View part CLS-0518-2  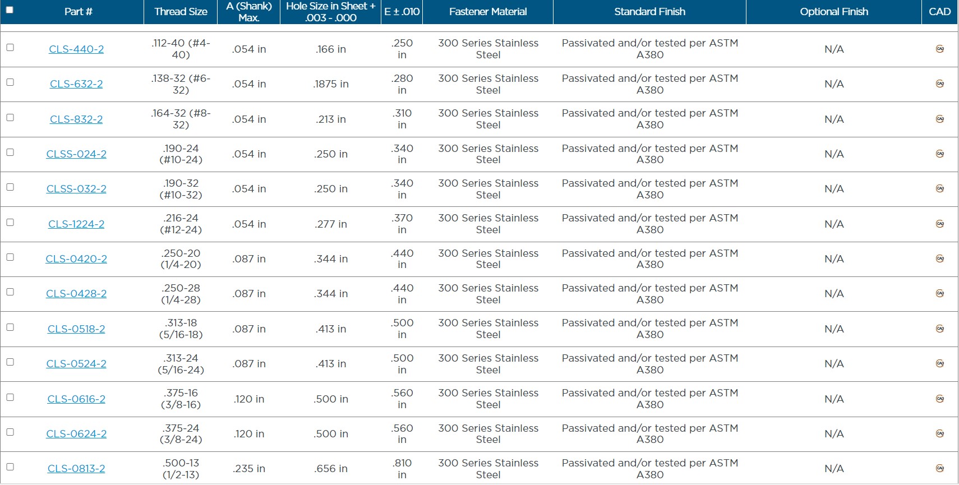(76, 329)
